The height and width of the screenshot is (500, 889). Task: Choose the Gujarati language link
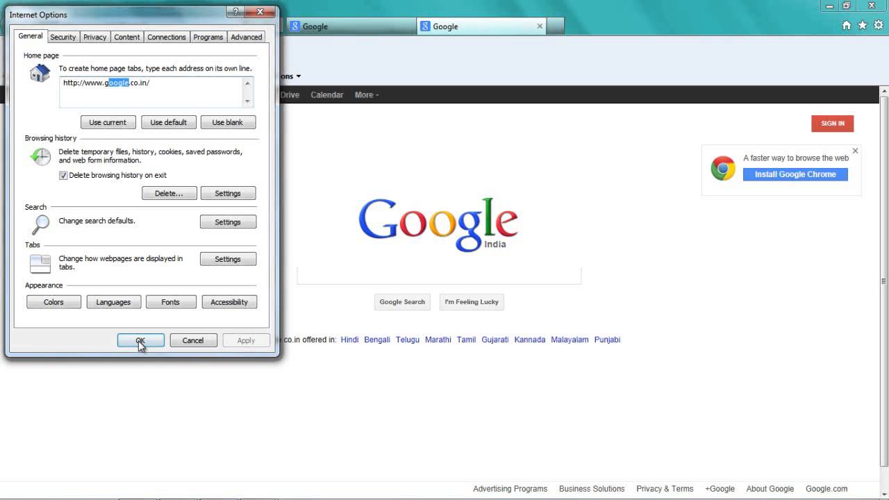tap(495, 340)
